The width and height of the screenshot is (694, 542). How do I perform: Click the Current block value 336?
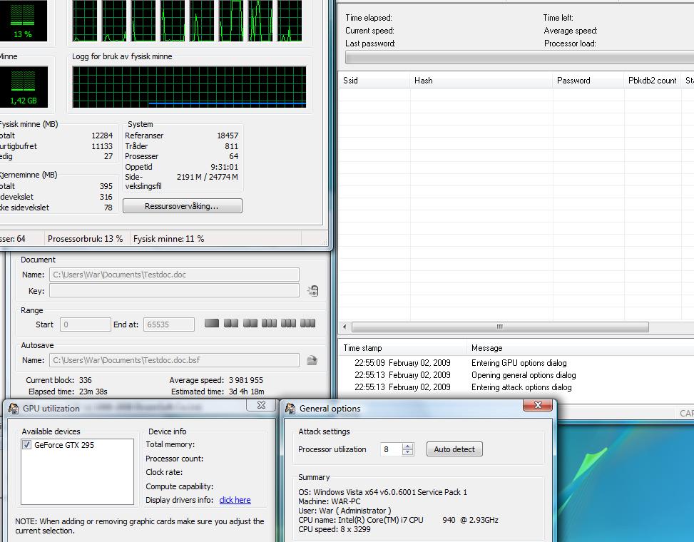click(85, 380)
